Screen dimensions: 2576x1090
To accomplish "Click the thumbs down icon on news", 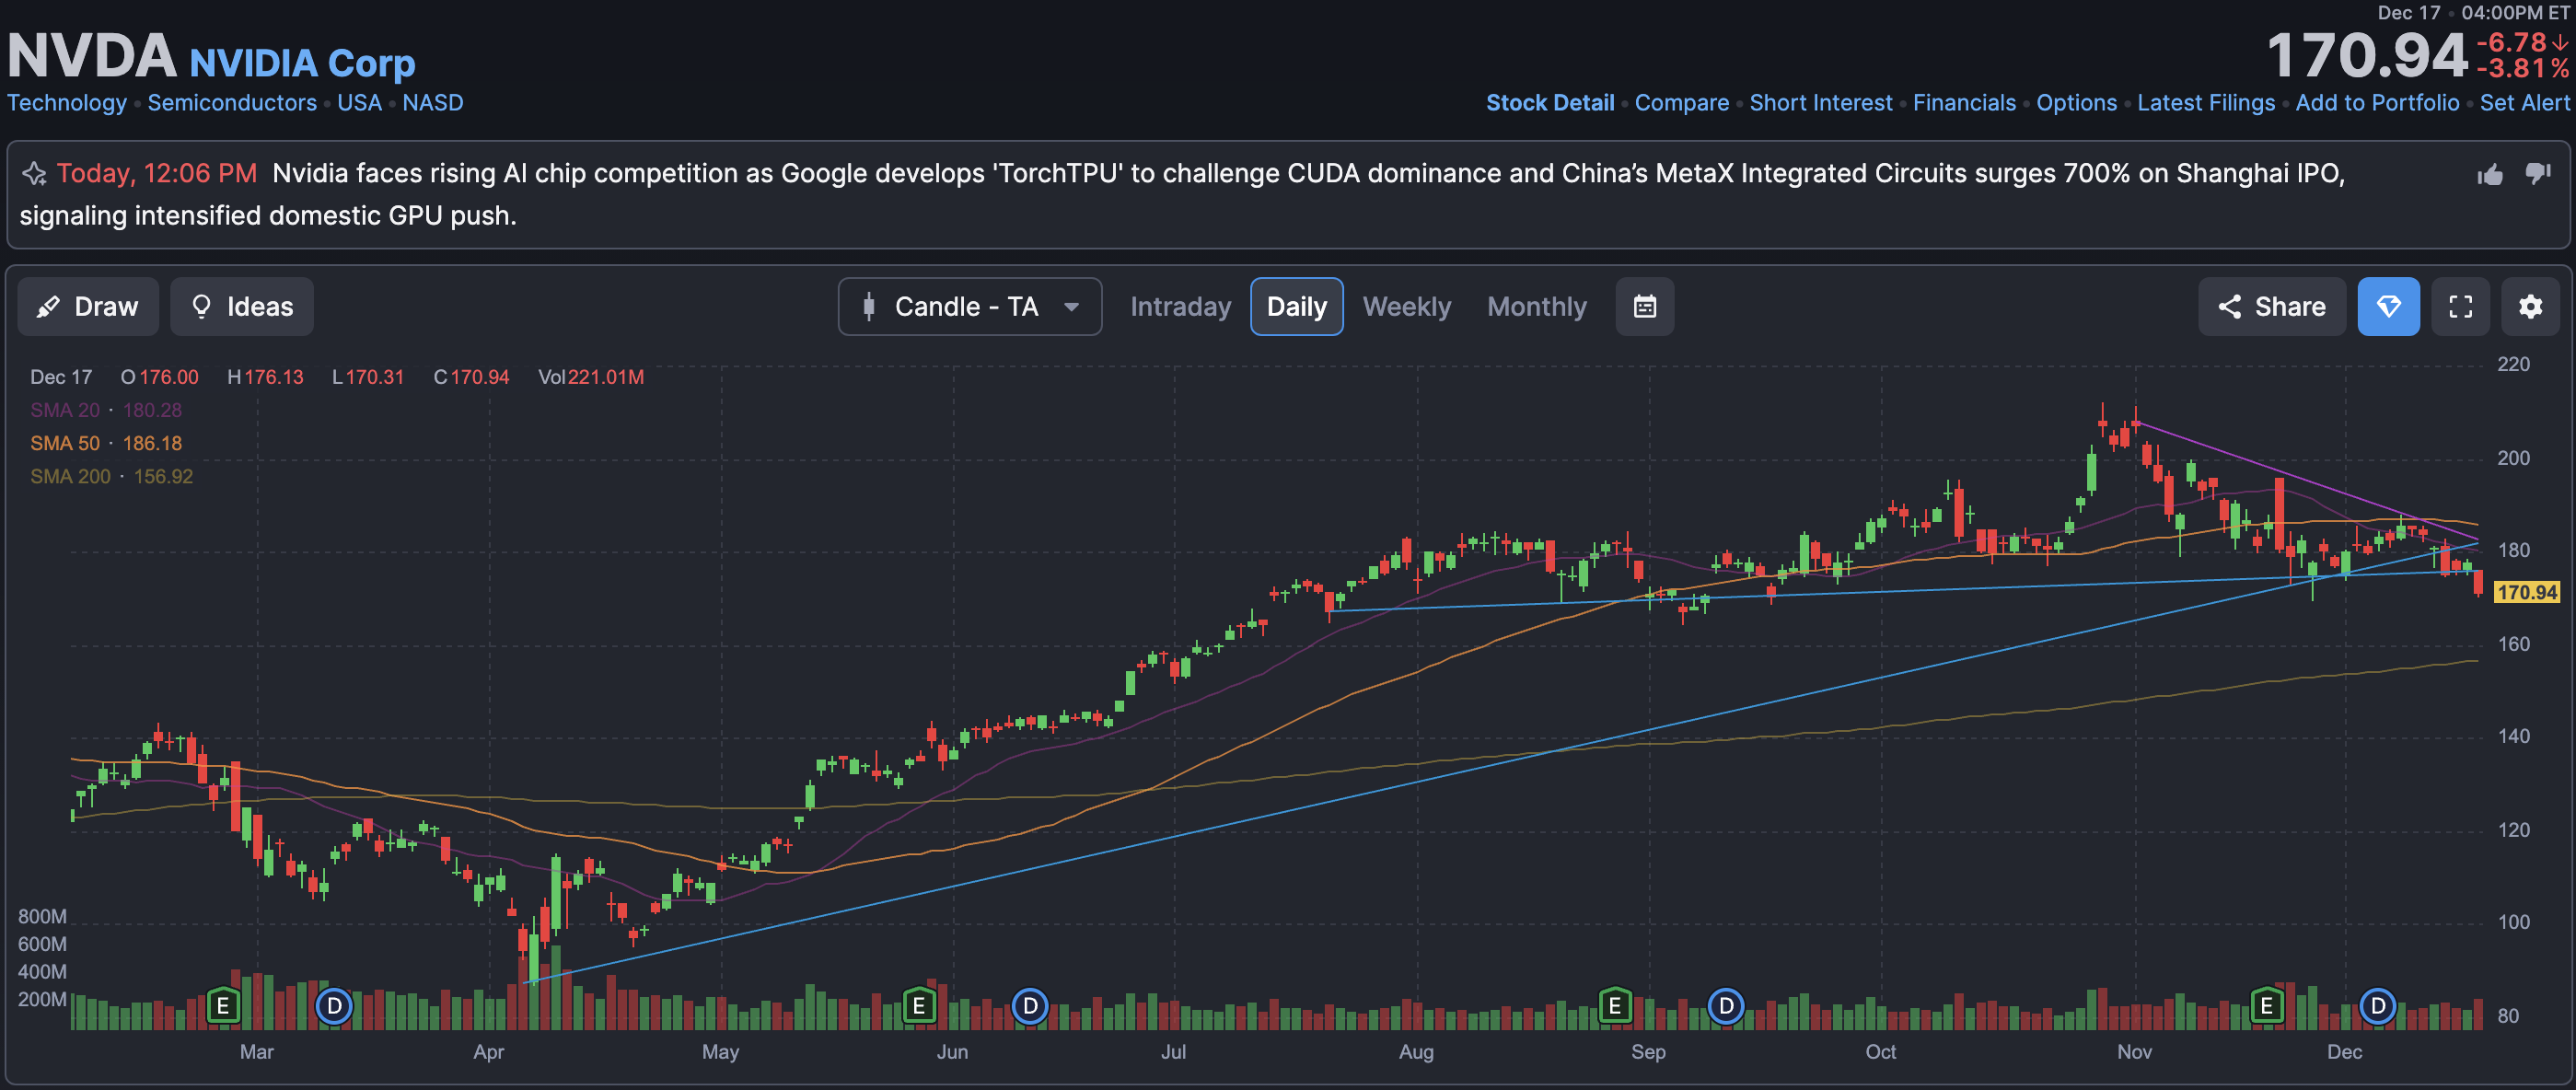I will coord(2537,173).
